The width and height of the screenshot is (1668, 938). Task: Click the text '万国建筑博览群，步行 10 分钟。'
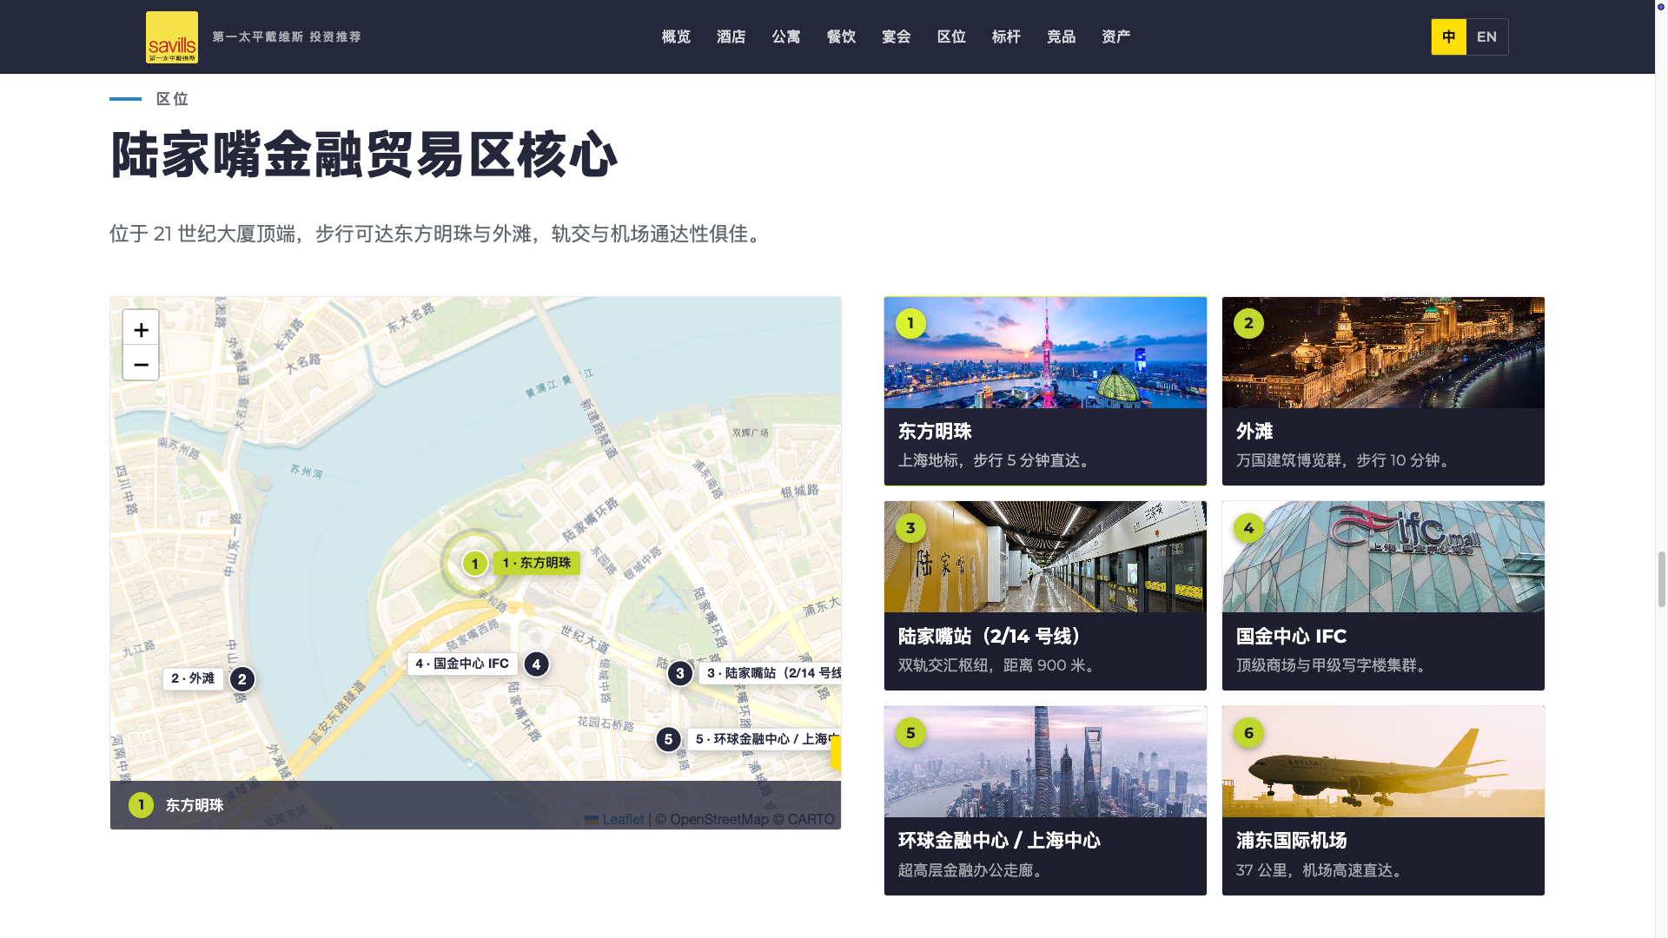click(1345, 460)
